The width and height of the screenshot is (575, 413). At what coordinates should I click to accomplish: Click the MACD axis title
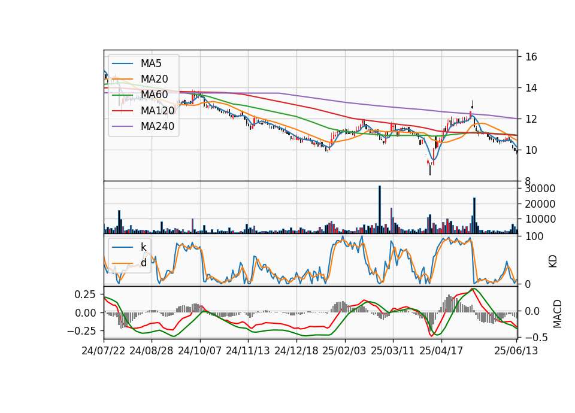[x=557, y=314]
